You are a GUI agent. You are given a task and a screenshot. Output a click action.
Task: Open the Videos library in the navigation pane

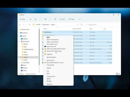[25, 71]
